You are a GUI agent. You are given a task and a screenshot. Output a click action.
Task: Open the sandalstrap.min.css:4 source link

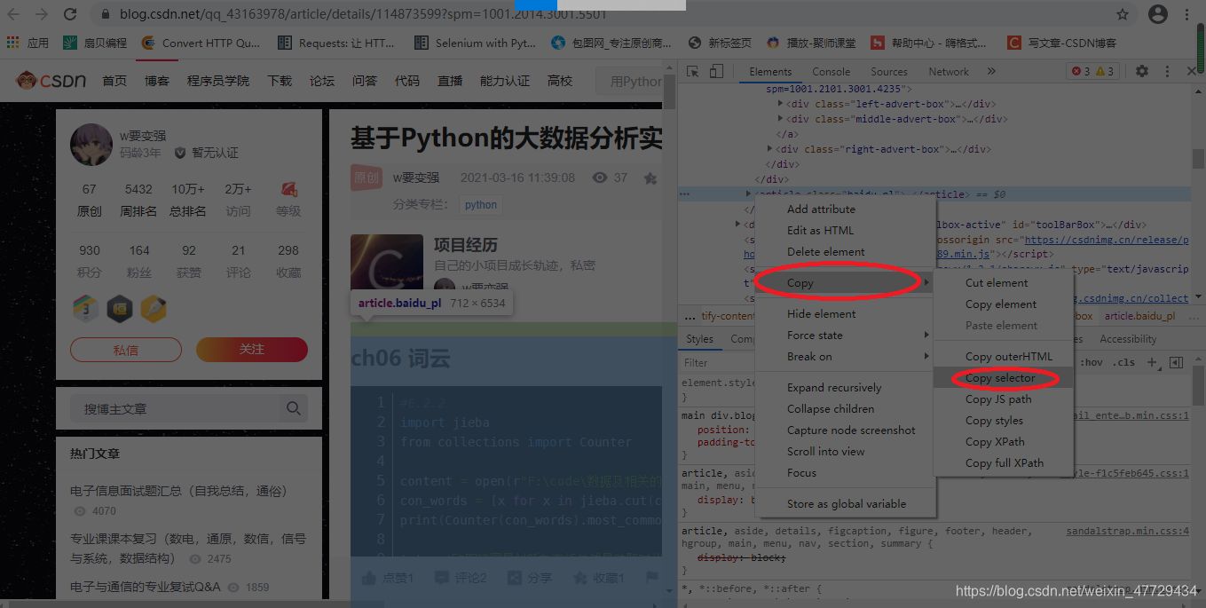point(1127,531)
